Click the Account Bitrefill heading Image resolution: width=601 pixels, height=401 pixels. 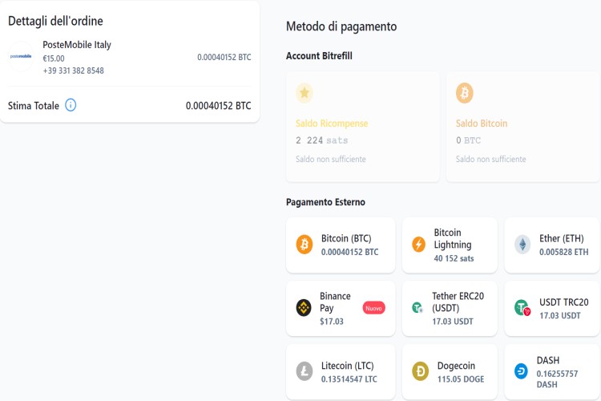pyautogui.click(x=319, y=56)
